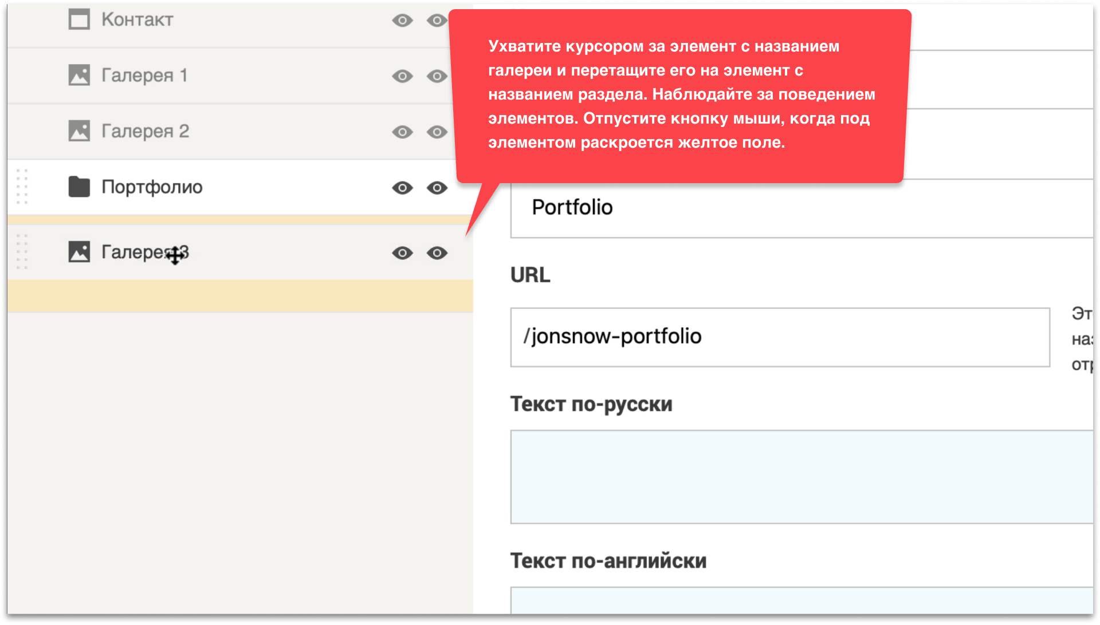Click the yellow drop zone below Галерея 3
Viewport: 1100px width, 625px height.
[240, 296]
